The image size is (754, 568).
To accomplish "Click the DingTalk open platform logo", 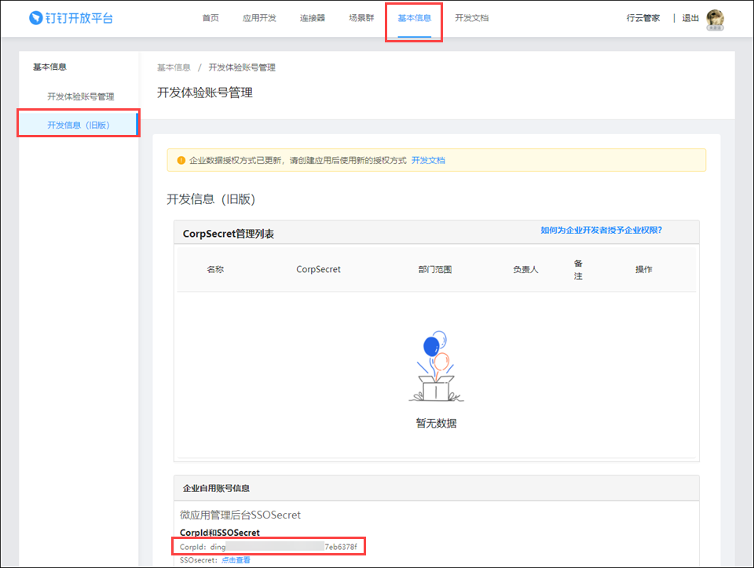I will coord(71,17).
